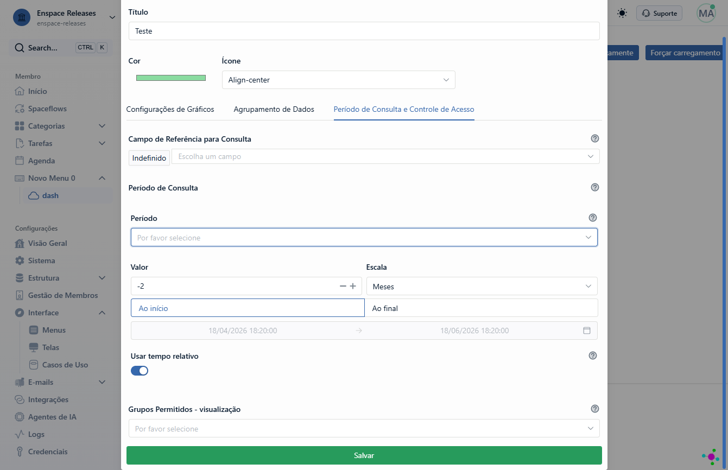Select the Ao final option

(x=481, y=308)
